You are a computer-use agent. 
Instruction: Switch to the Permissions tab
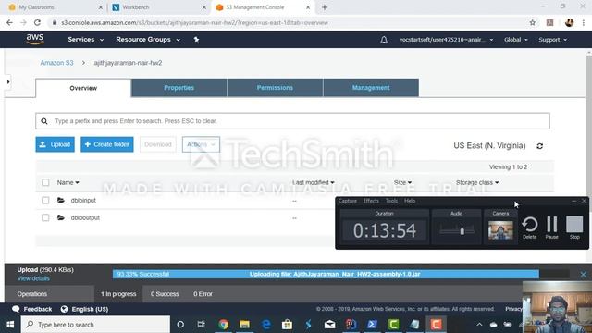tap(275, 88)
